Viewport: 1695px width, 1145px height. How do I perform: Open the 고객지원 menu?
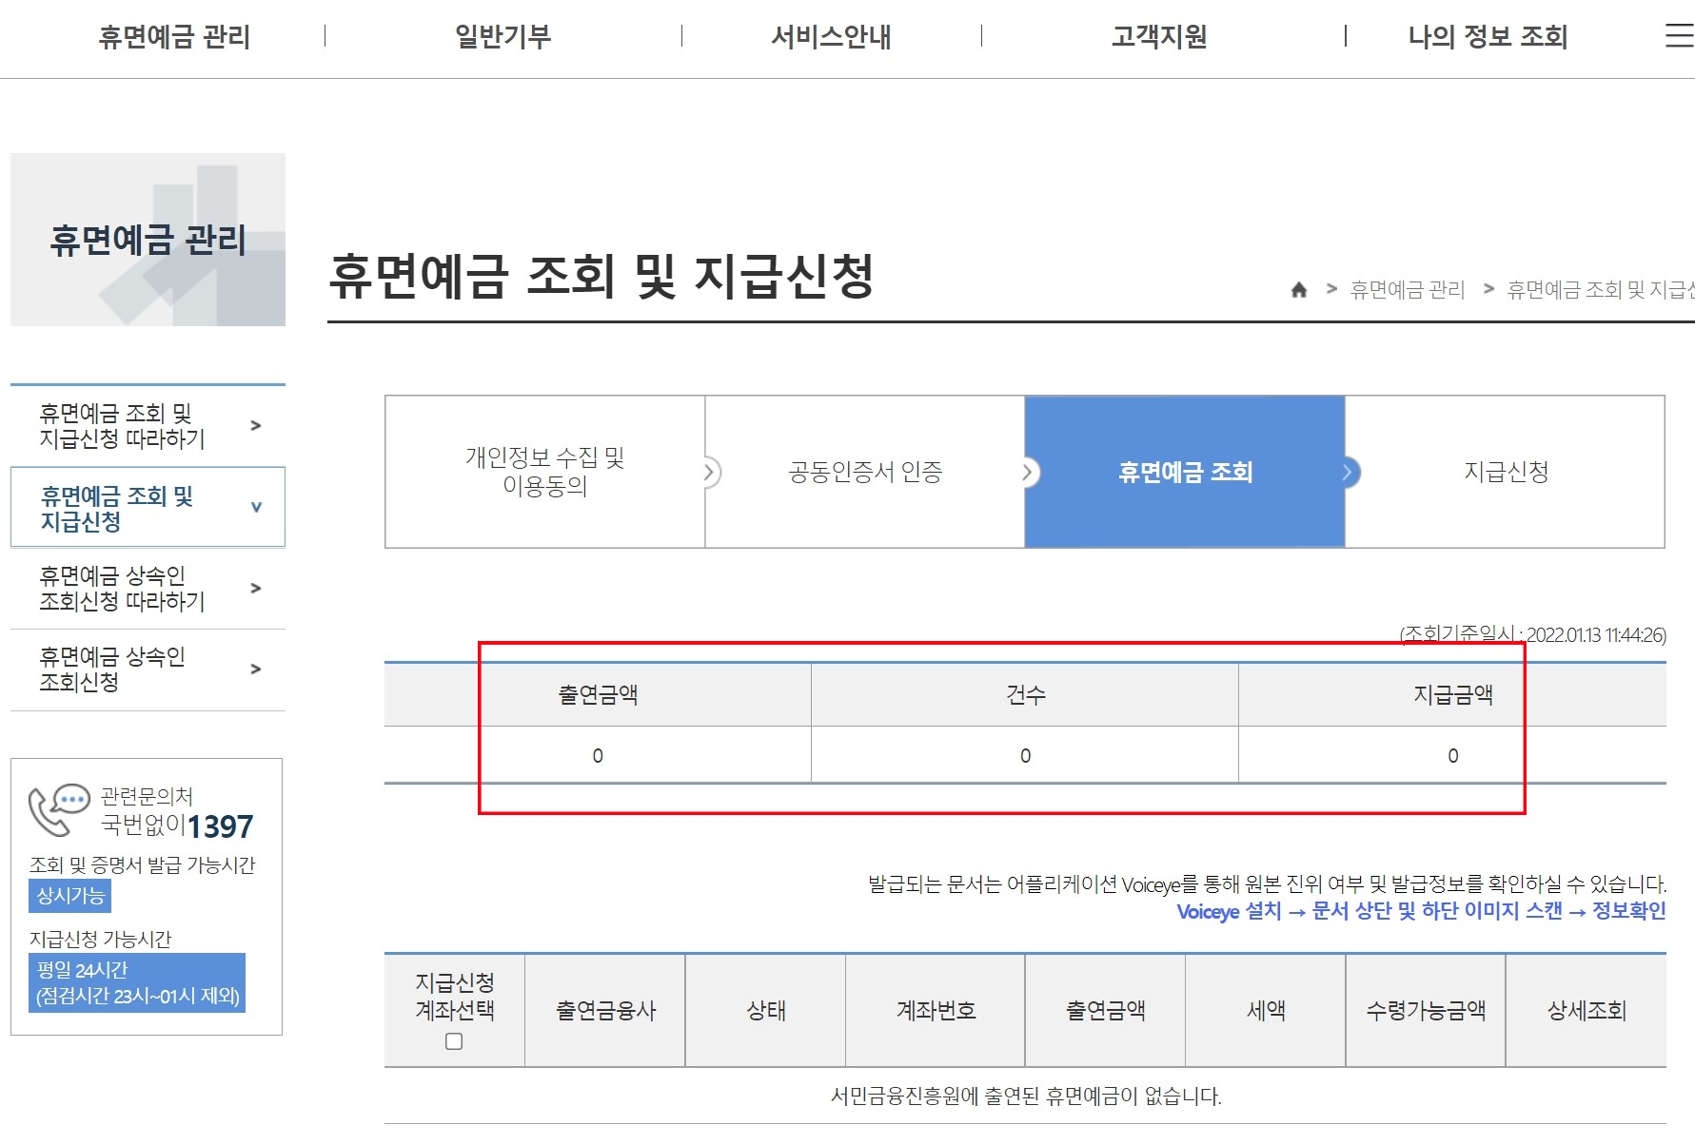pos(1157,36)
